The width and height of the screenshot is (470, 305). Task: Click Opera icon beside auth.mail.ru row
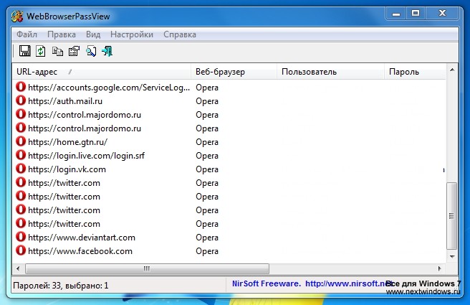(21, 100)
